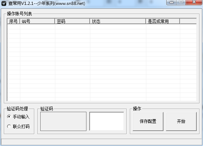
Task: Click the disabled maximize window button
Action: tap(181, 2)
